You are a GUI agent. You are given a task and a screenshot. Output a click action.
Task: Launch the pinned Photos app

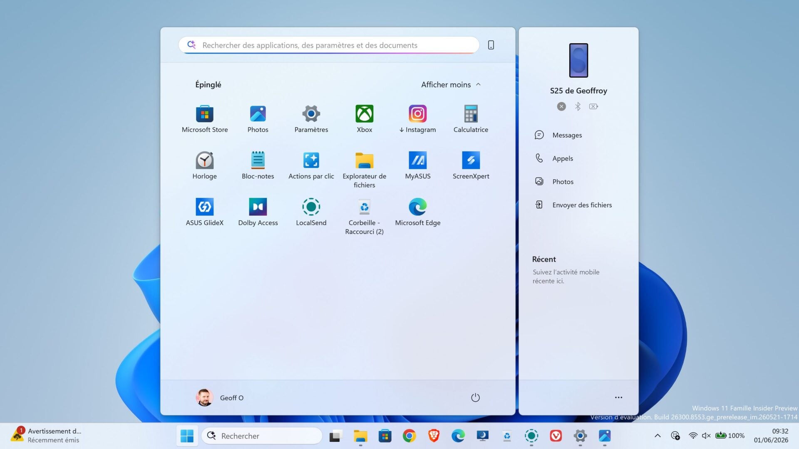[258, 119]
